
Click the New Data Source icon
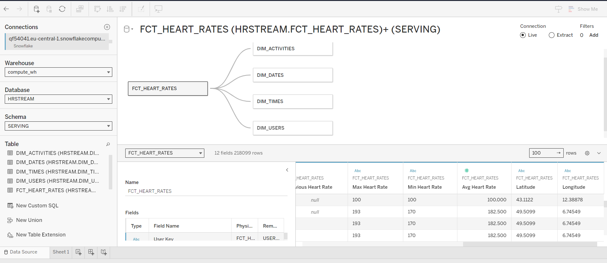point(36,9)
